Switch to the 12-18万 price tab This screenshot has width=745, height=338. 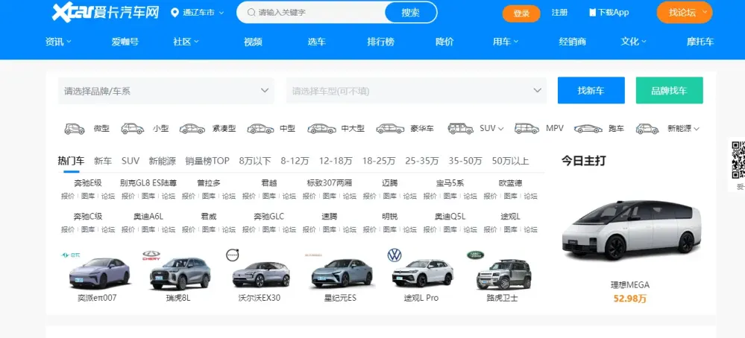point(336,161)
